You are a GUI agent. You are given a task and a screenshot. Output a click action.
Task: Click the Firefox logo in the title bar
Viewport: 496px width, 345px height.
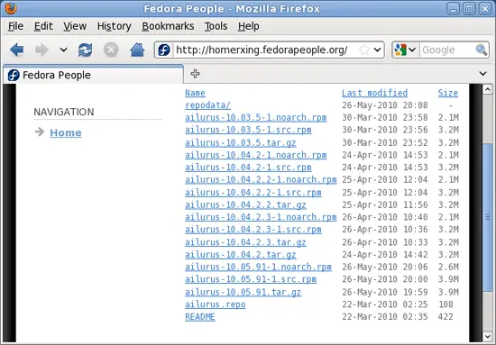(11, 8)
